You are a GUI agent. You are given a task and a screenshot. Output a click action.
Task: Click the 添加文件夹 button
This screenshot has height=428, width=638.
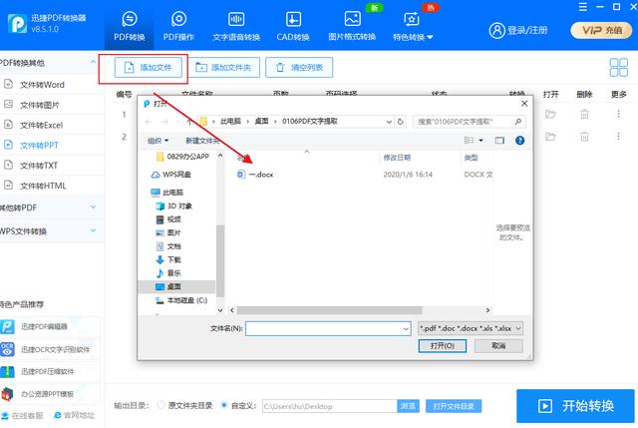pos(223,67)
